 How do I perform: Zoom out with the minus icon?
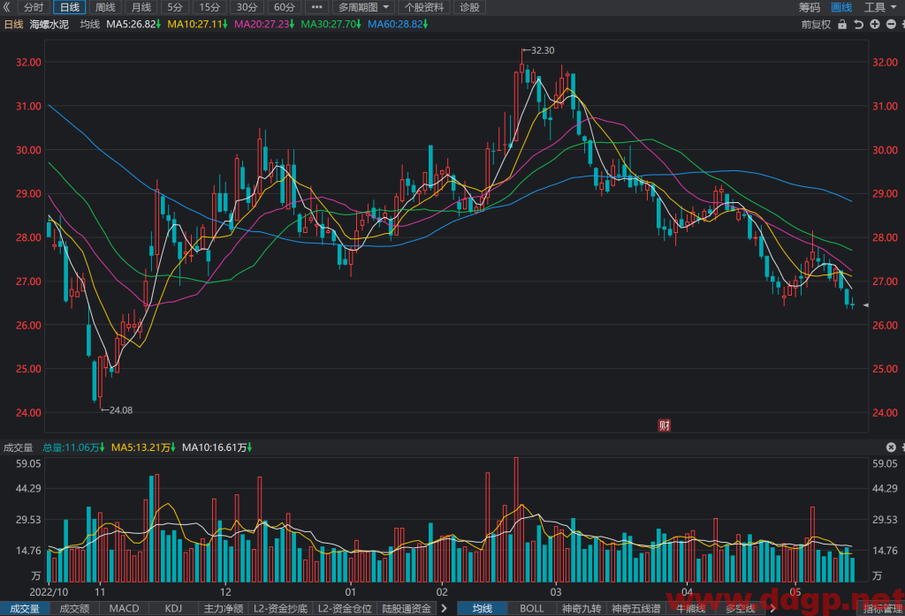coord(891,24)
